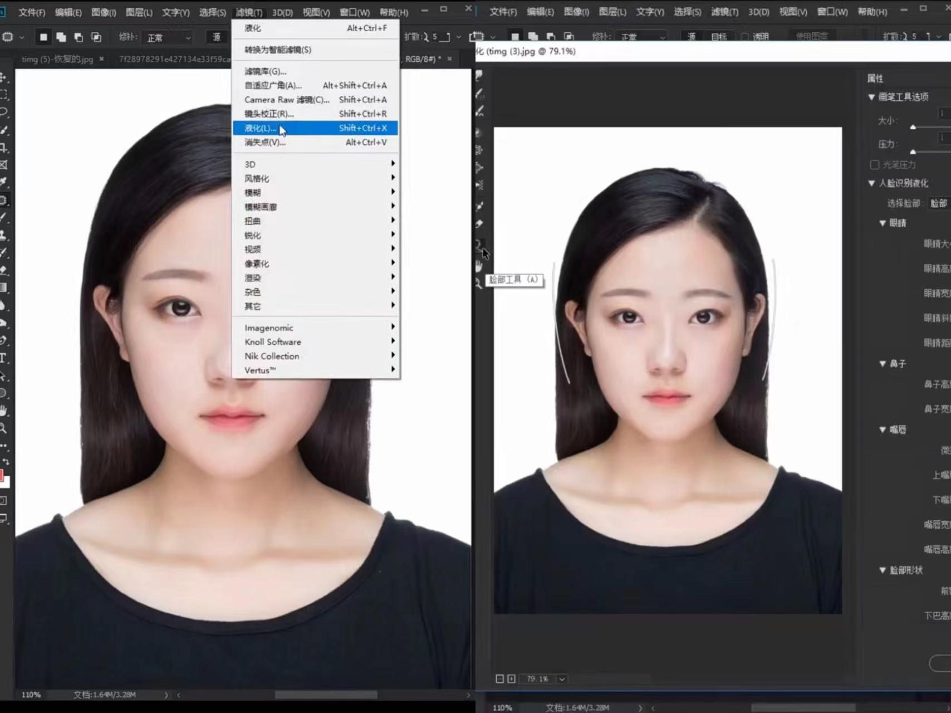Collapse the 眼睛 section
Viewport: 951px width, 713px height.
(883, 223)
